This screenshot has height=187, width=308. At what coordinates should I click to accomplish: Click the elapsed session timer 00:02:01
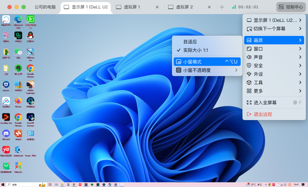248,7
